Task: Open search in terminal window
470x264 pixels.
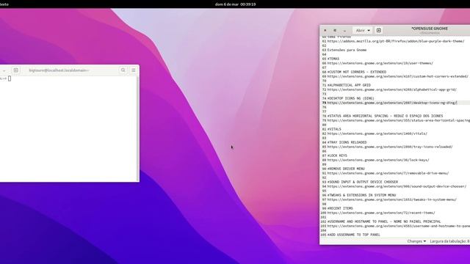Action: tap(123, 70)
